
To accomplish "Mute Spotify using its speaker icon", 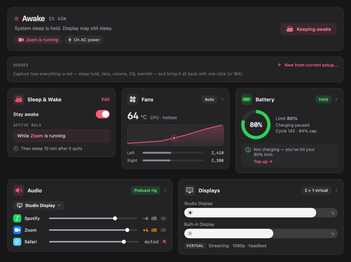I will click(x=163, y=218).
